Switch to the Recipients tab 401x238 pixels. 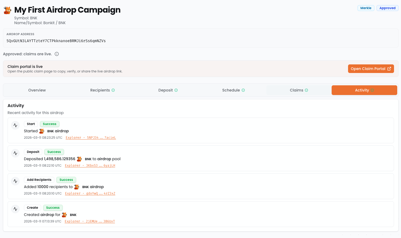point(102,90)
